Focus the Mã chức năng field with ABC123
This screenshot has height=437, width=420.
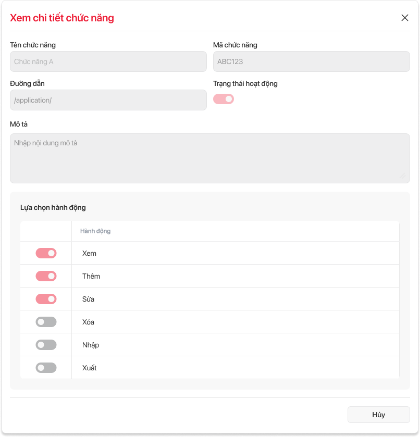pyautogui.click(x=311, y=61)
